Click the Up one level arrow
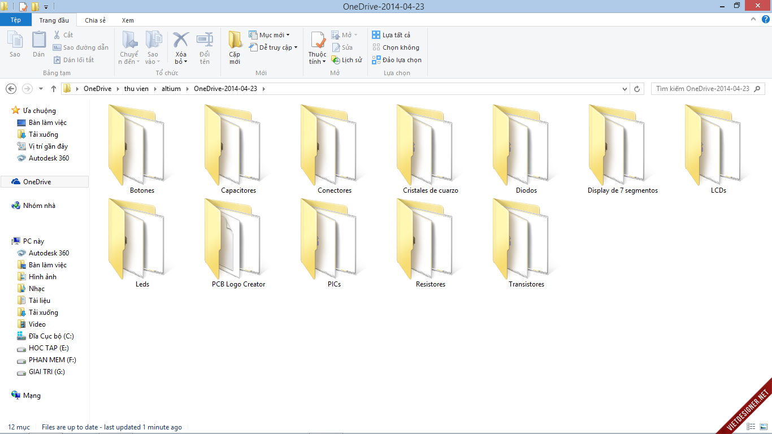The height and width of the screenshot is (434, 772). pos(54,89)
